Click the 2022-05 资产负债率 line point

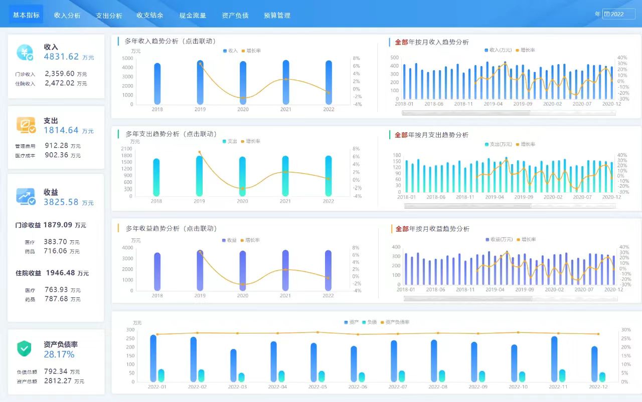click(x=317, y=332)
